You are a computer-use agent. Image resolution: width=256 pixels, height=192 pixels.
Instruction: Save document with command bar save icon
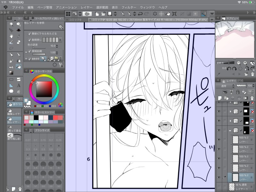coord(110,14)
